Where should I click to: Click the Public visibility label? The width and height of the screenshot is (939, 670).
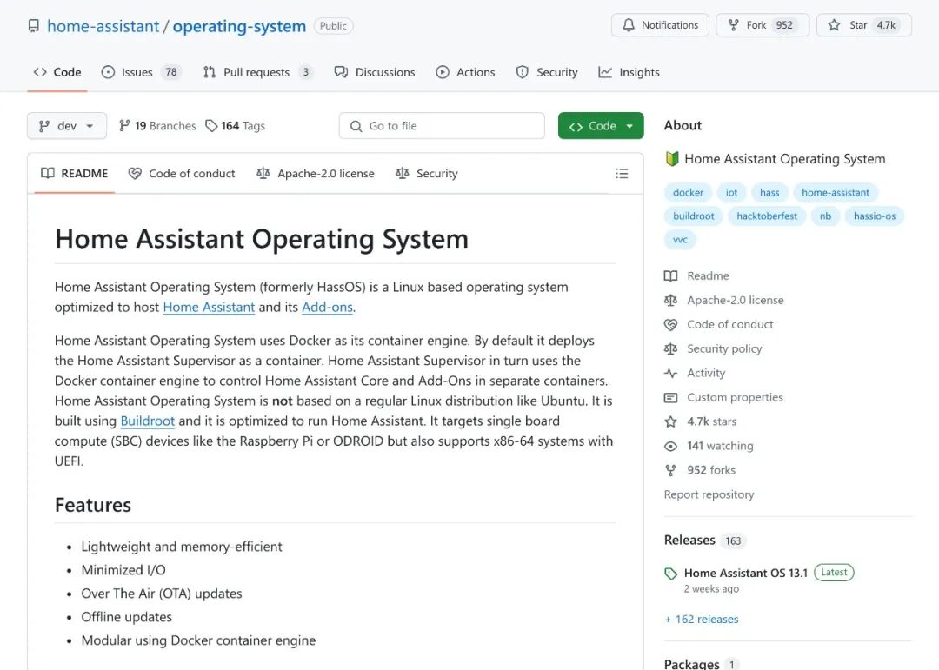[333, 26]
